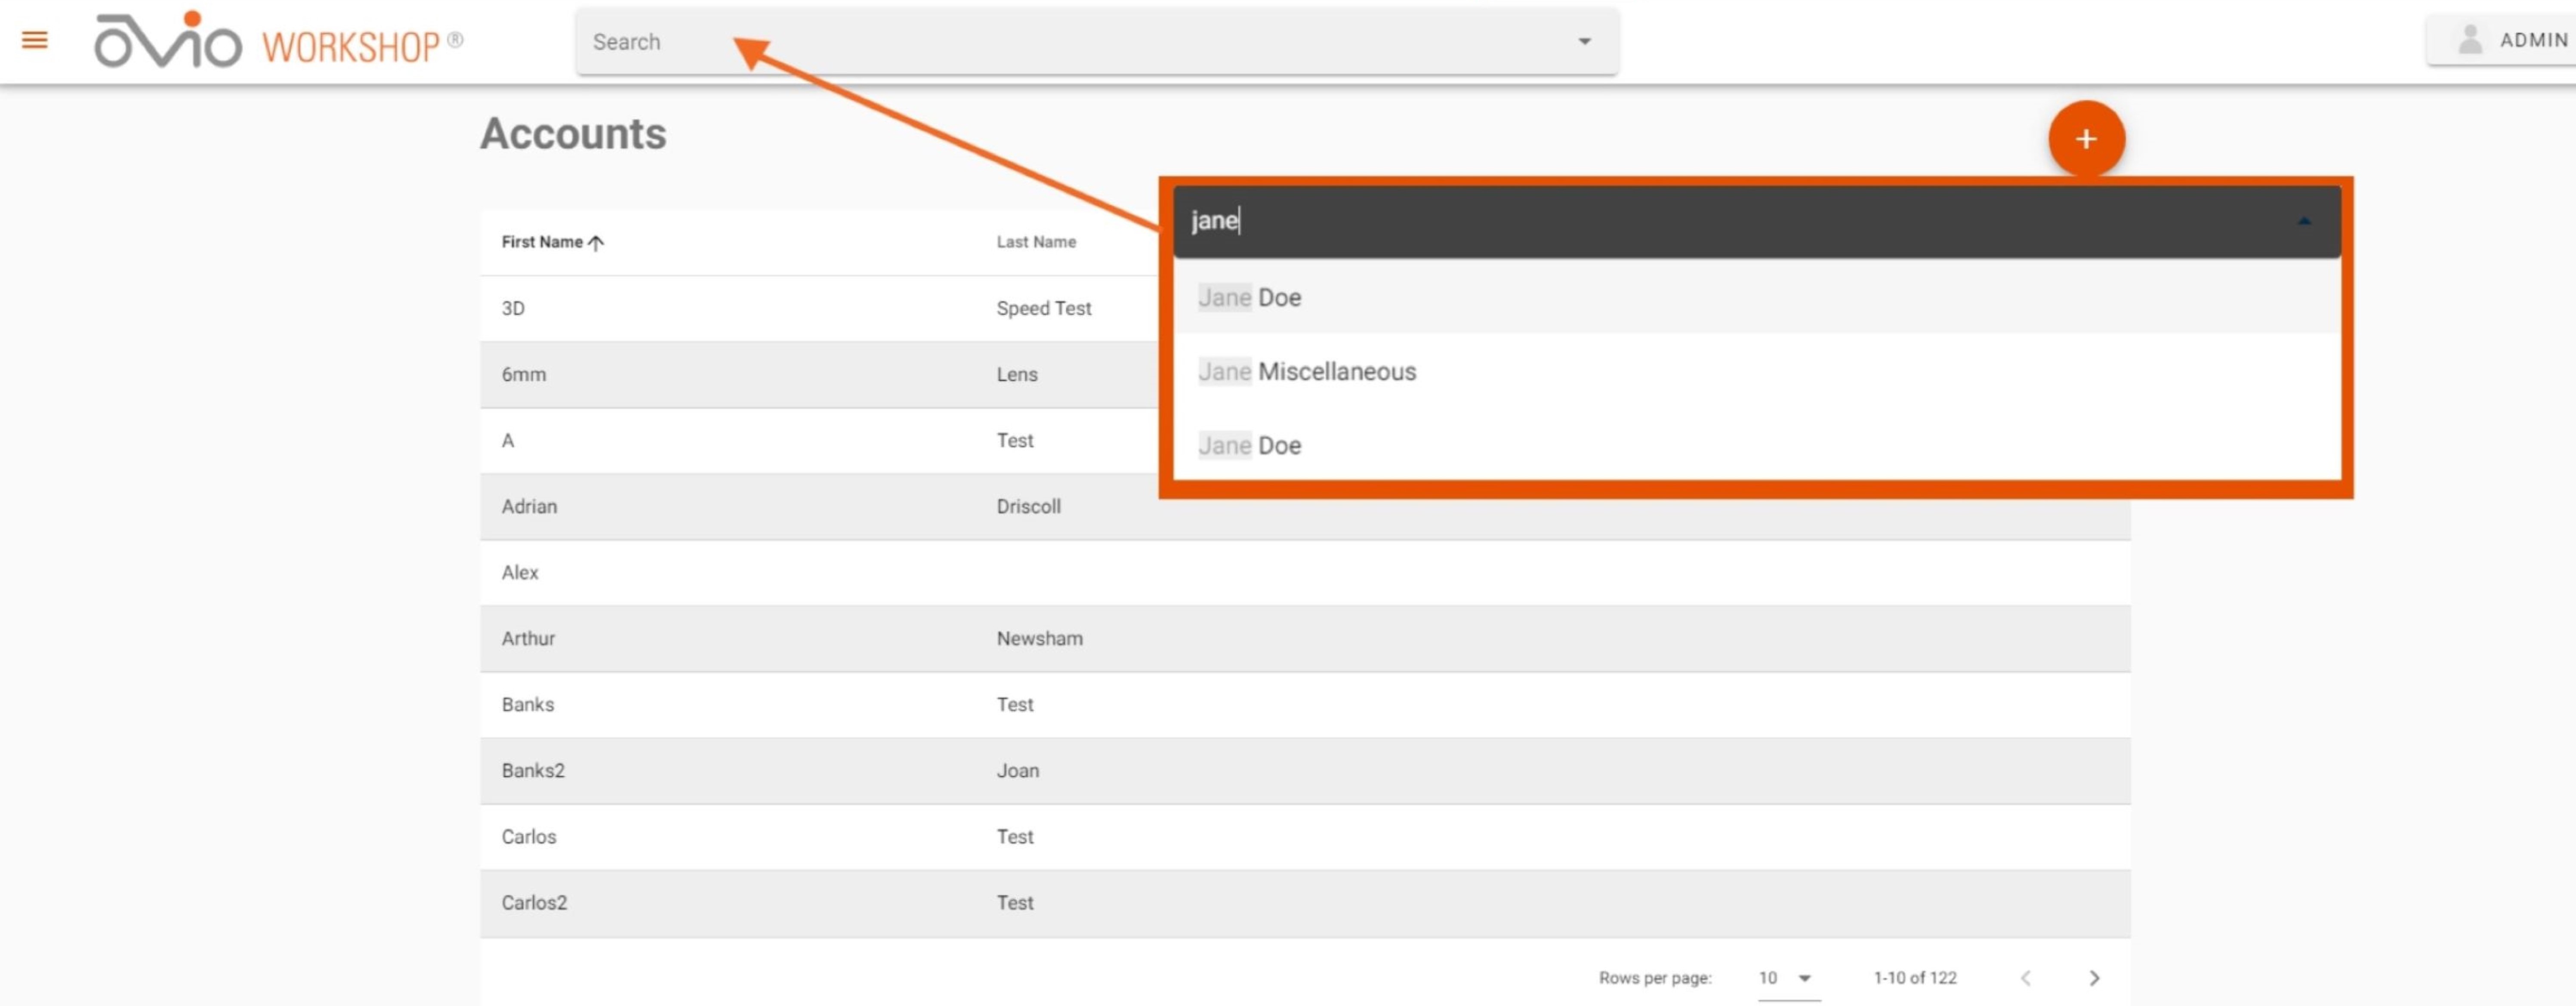Click the Speed Test last name cell
2576x1006 pixels.
(x=1043, y=308)
